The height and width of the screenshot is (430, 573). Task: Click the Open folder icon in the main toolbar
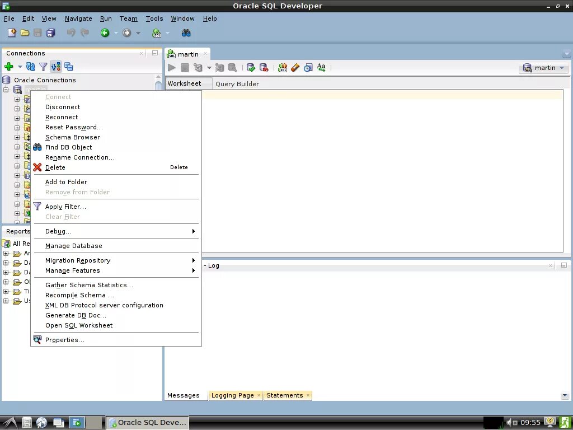pos(25,33)
